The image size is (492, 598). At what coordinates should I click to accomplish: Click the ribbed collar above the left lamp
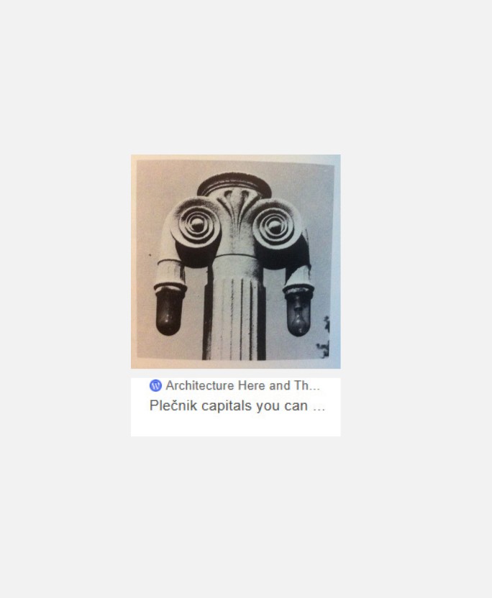coord(170,275)
